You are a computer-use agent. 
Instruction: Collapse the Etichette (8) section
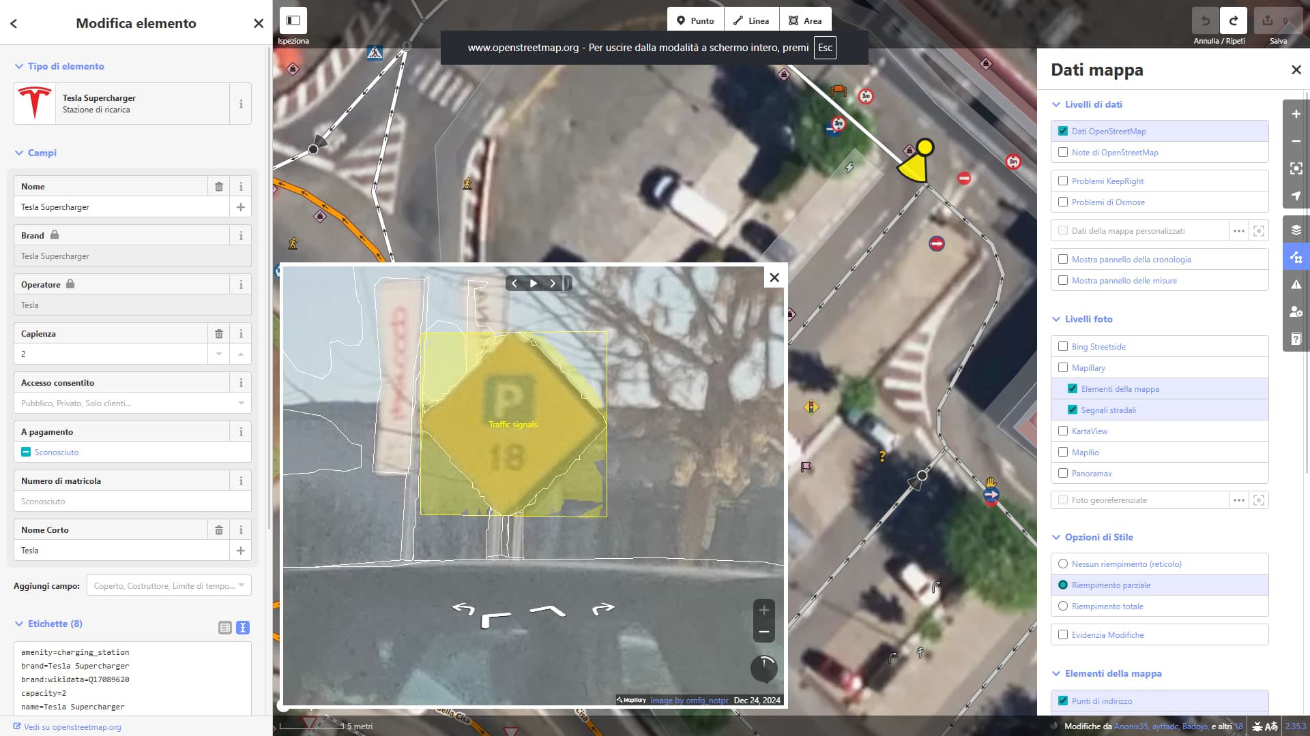click(x=48, y=624)
